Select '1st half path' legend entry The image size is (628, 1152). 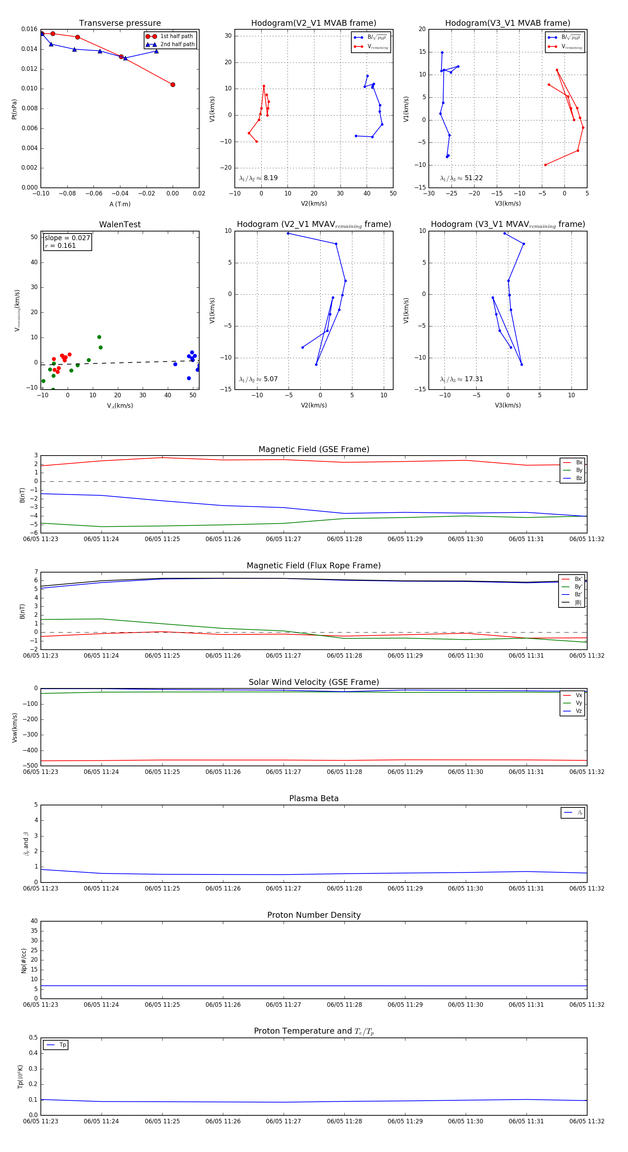[x=171, y=36]
